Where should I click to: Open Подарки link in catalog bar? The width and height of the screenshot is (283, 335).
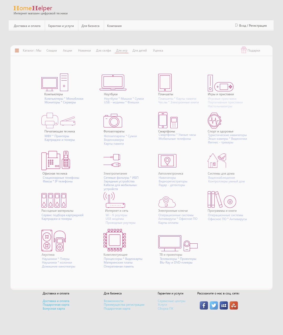tap(254, 51)
